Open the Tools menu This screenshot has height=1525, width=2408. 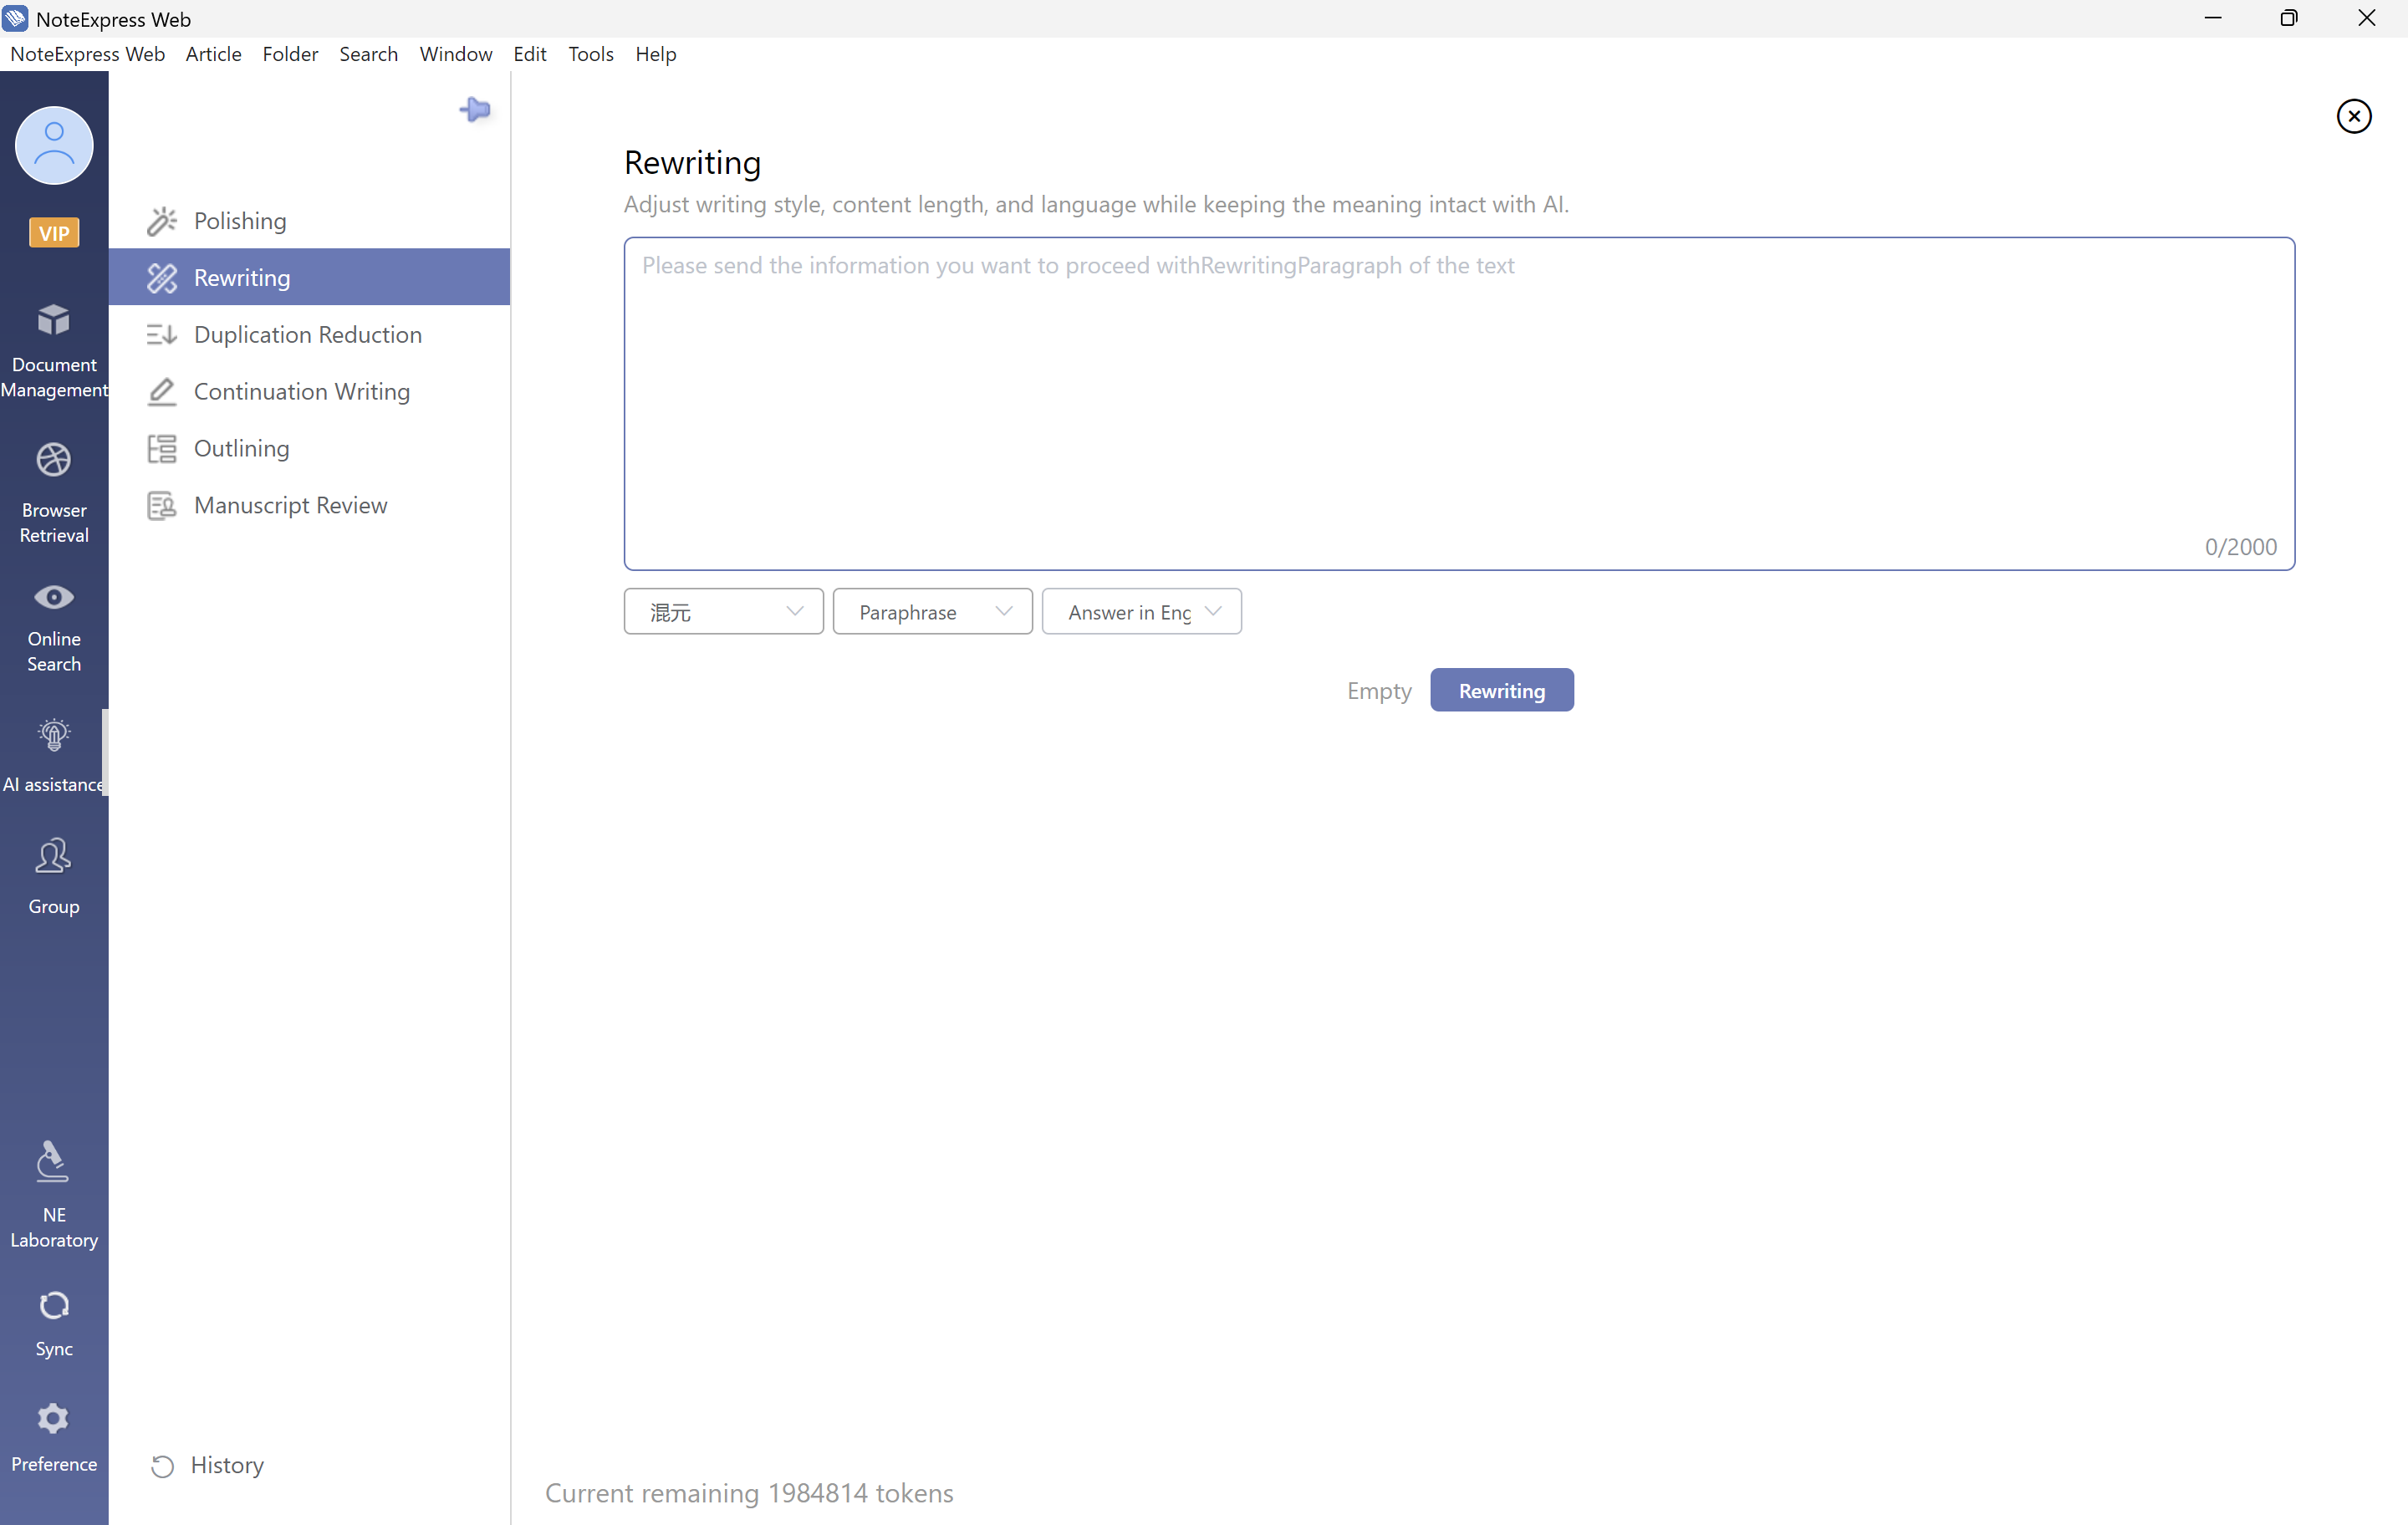point(590,54)
